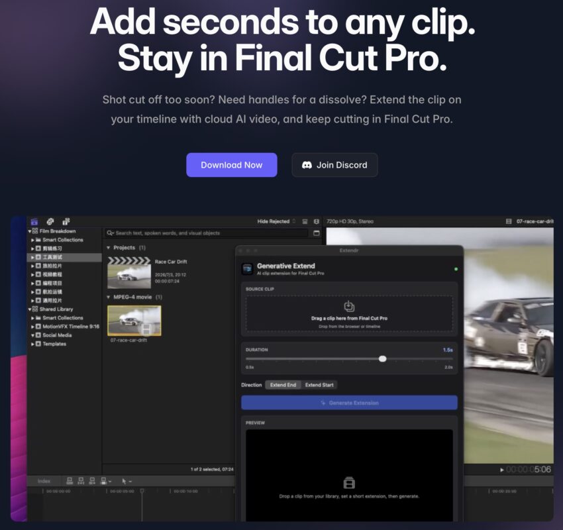563x530 pixels.
Task: Click the filmstrip icon in the Preview area
Action: tap(349, 482)
